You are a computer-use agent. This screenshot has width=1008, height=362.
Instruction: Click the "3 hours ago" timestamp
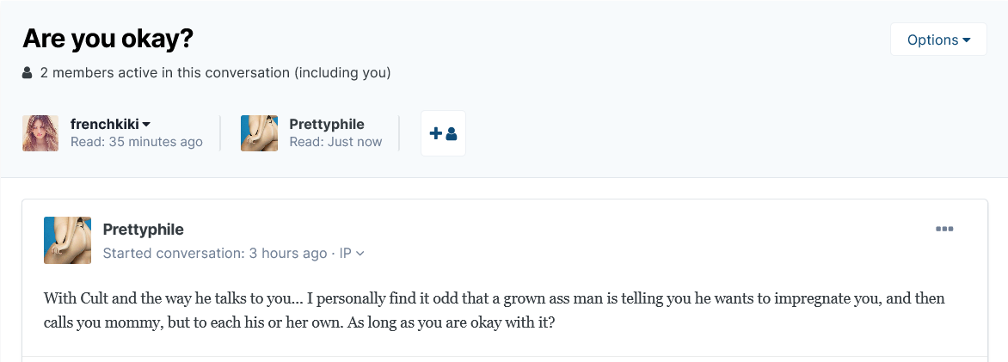click(288, 254)
